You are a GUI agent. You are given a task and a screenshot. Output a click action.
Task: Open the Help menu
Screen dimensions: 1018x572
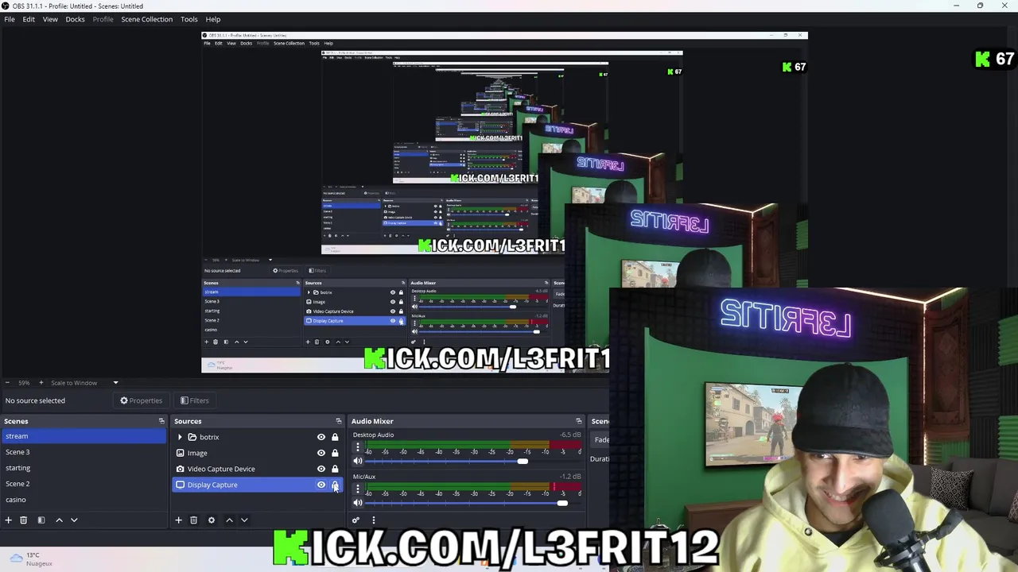click(x=213, y=19)
